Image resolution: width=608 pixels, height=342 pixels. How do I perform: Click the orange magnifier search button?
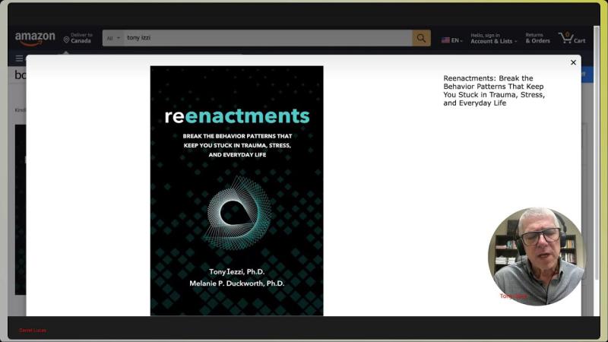tap(421, 38)
